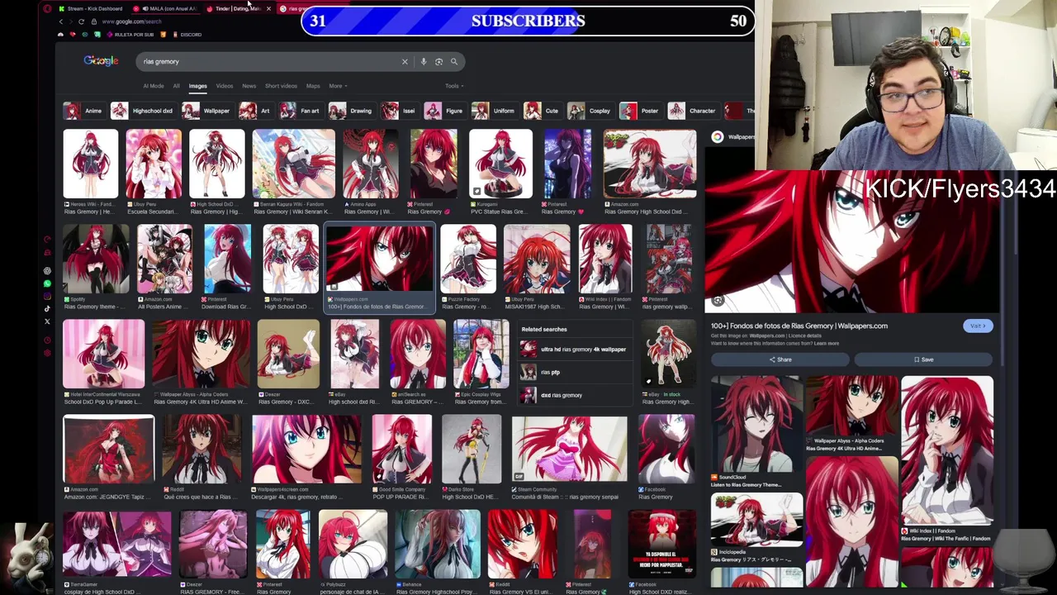Open the SoundCloud related image in preview panel

756,424
